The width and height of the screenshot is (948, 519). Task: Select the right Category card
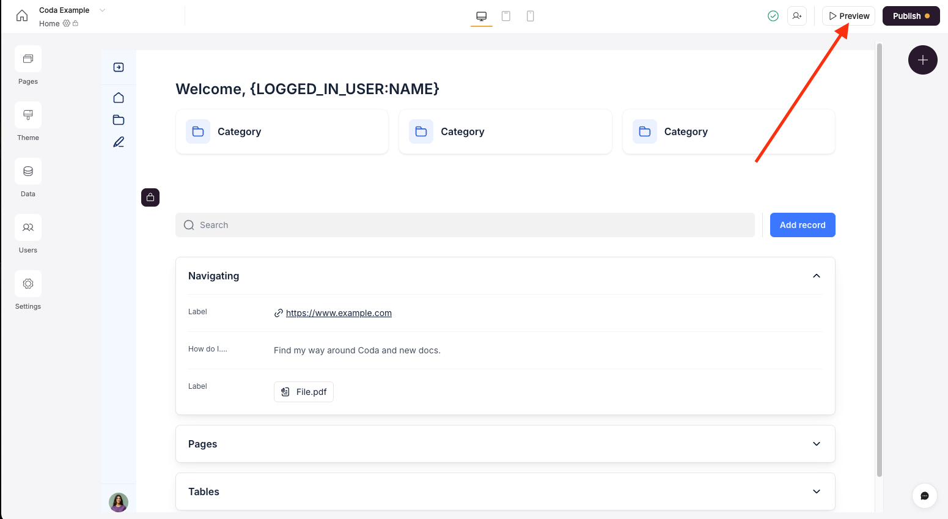[x=729, y=131]
